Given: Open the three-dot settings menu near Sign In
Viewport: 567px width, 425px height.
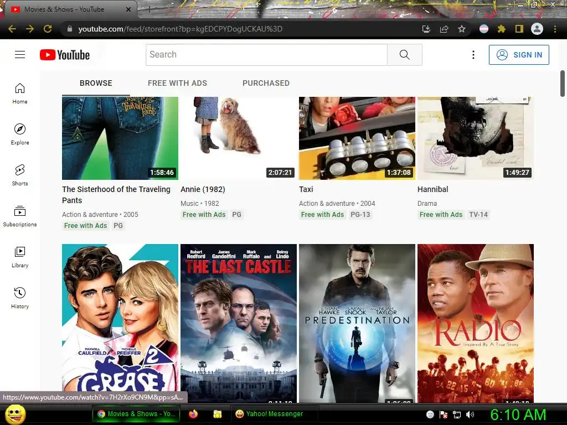Looking at the screenshot, I should coord(473,55).
